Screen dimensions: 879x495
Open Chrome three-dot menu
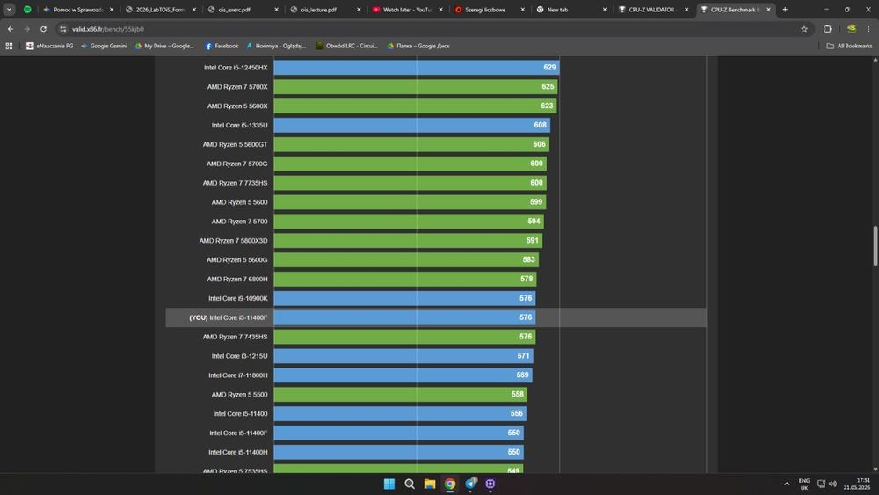(x=868, y=29)
